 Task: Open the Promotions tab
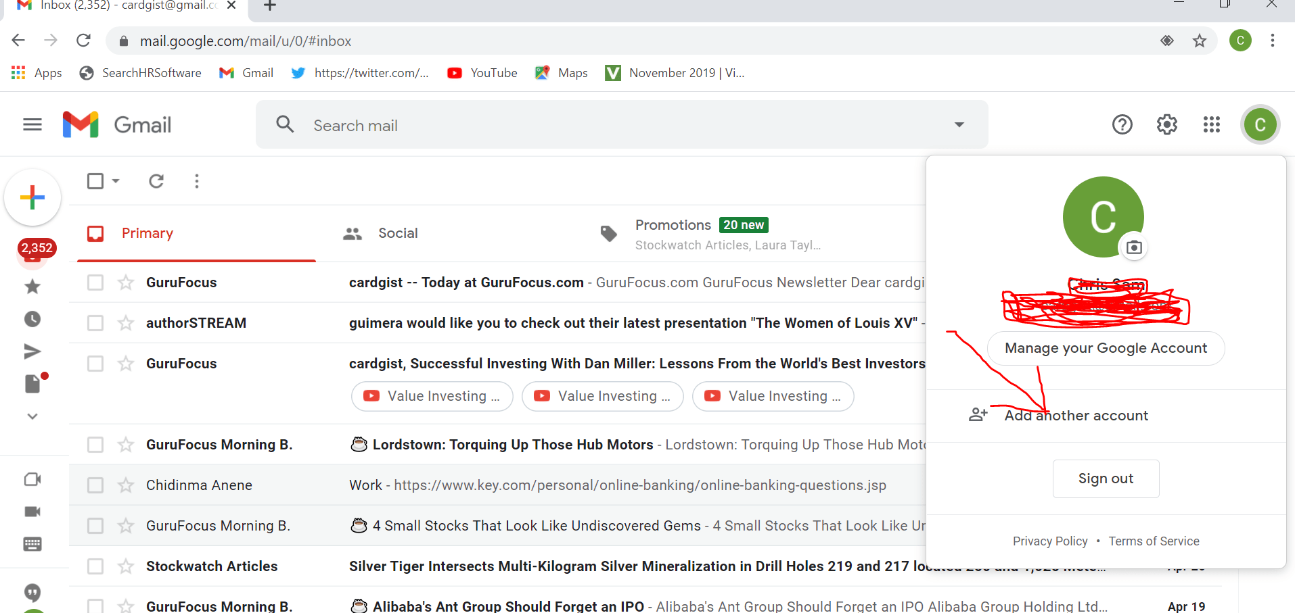(x=673, y=224)
